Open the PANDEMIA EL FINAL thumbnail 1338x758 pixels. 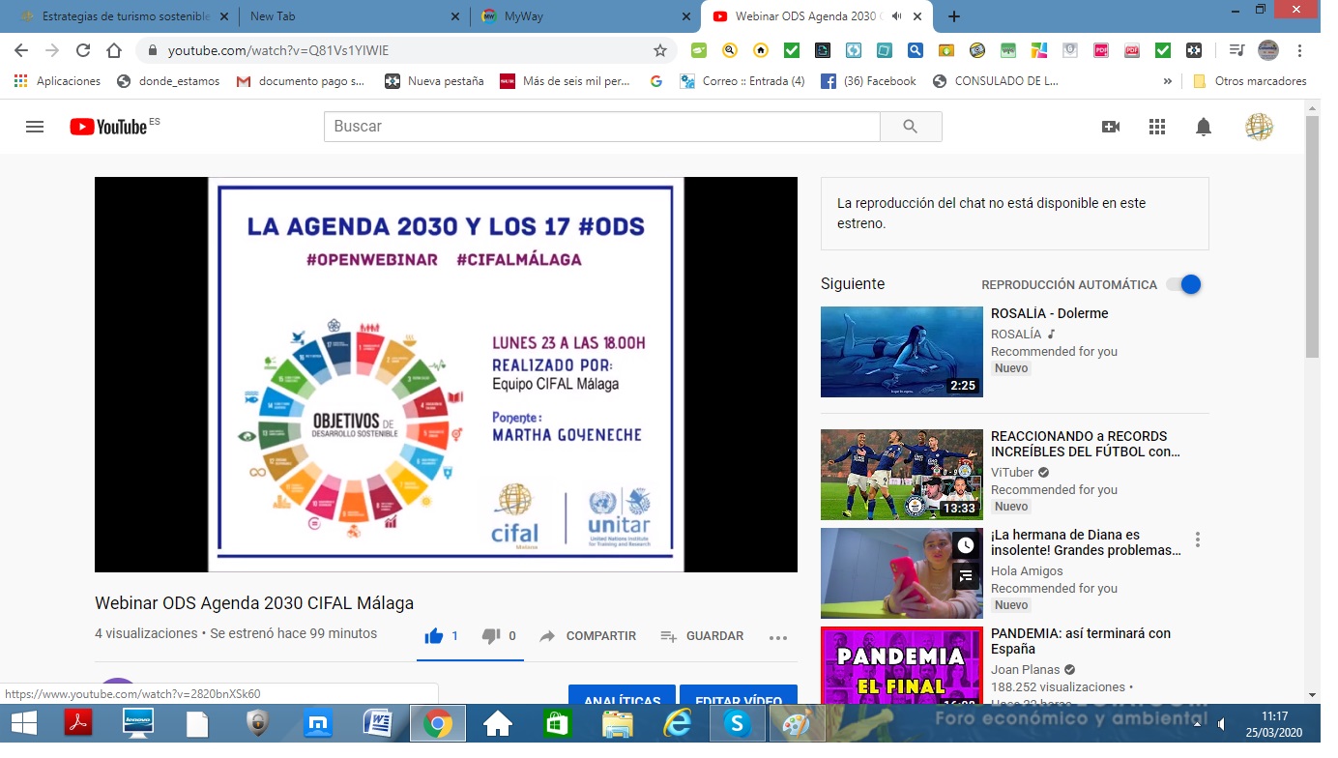point(902,666)
